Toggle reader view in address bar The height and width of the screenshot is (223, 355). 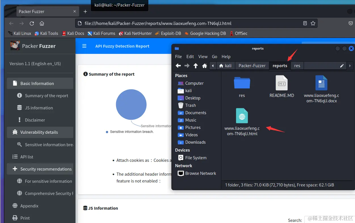(305, 24)
